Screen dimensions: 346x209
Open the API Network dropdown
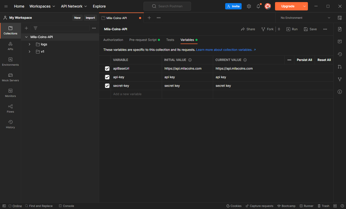pos(74,6)
